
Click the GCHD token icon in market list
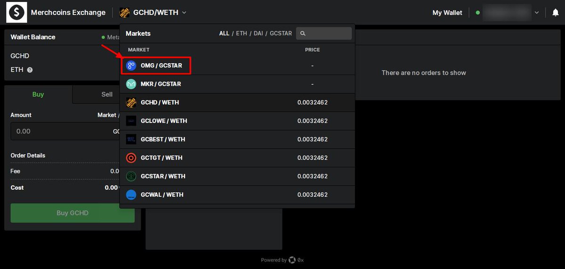tap(131, 102)
